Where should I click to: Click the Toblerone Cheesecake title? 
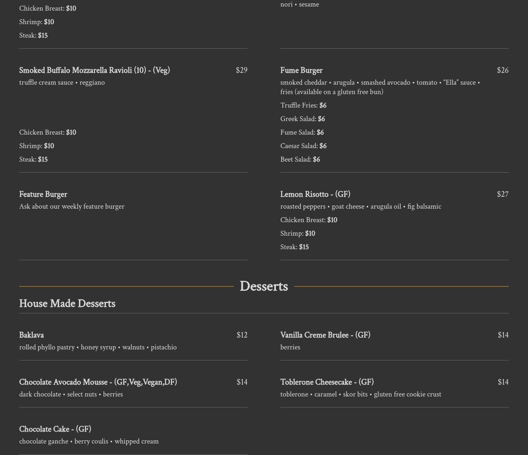[327, 382]
